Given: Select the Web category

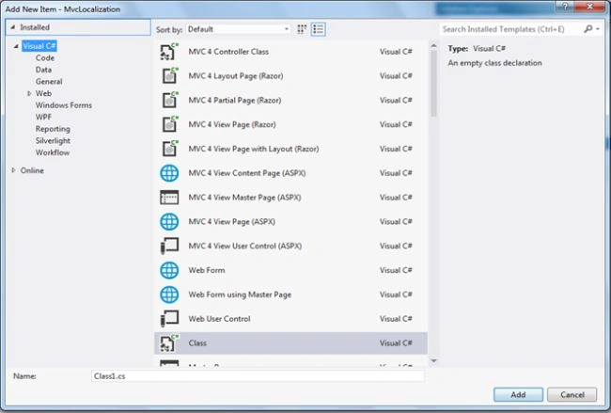Looking at the screenshot, I should tap(43, 93).
